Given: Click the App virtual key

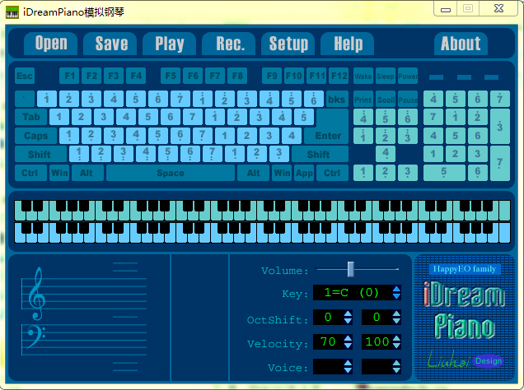Looking at the screenshot, I should click(304, 173).
